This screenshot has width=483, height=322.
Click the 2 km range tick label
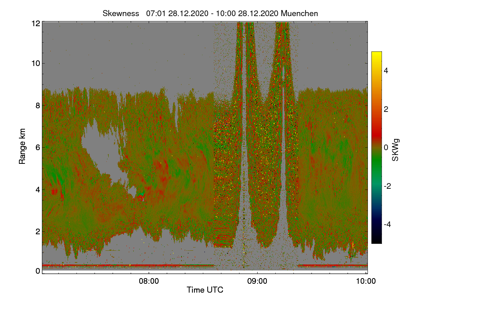(37, 231)
